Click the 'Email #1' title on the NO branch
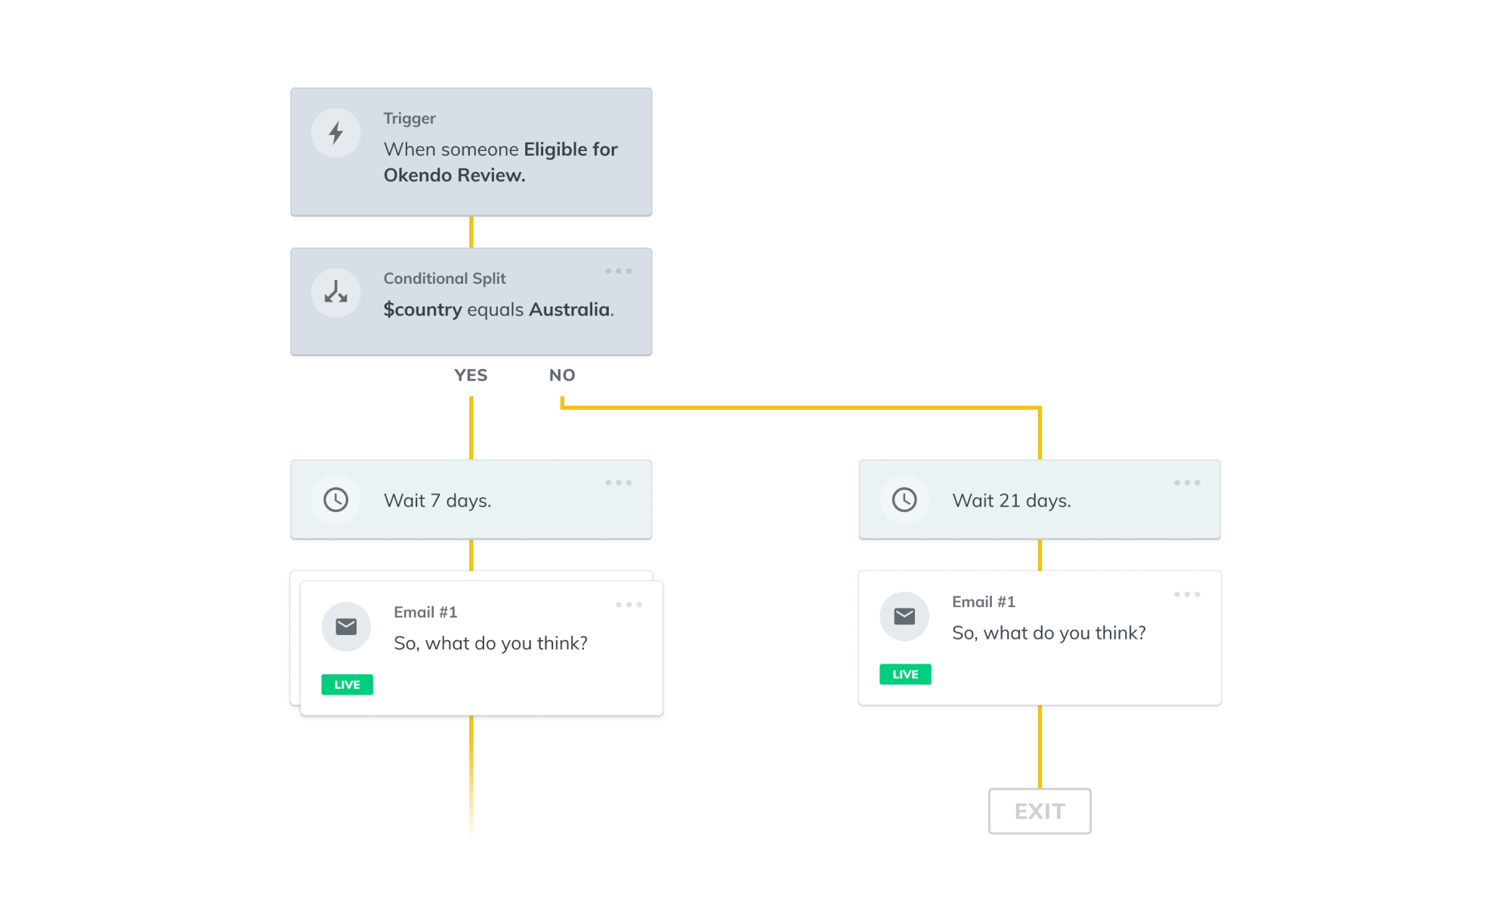The height and width of the screenshot is (906, 1511). 984,602
